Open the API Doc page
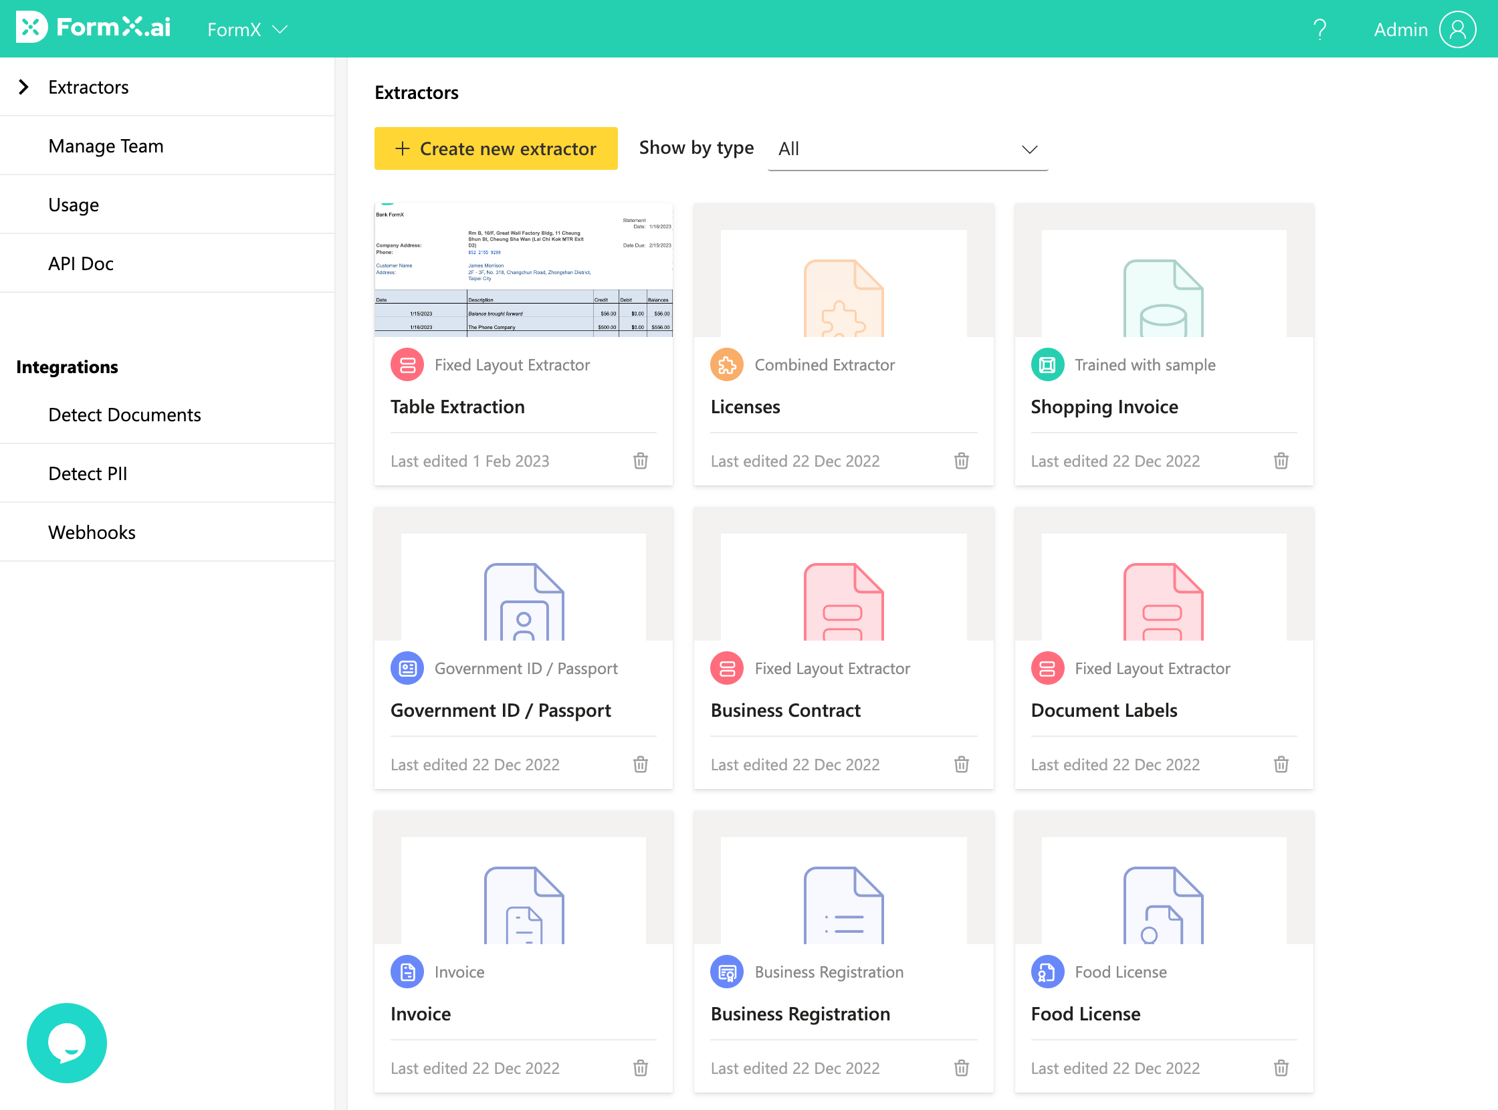The image size is (1498, 1110). click(x=80, y=263)
